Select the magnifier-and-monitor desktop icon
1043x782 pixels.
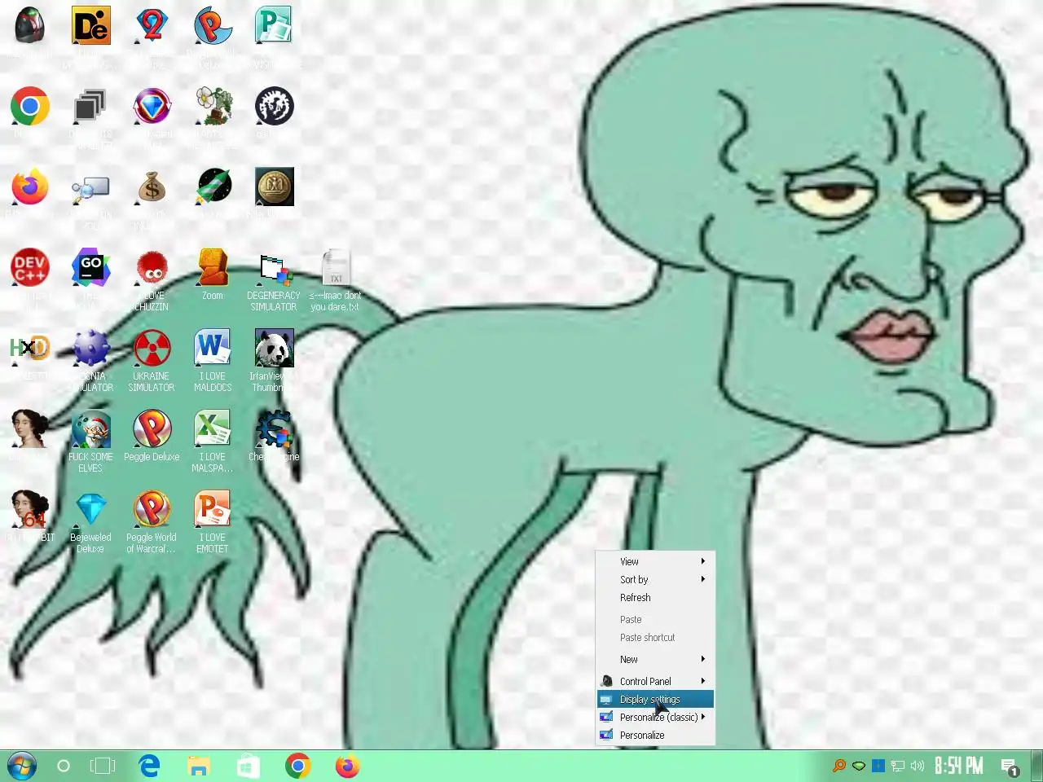coord(90,187)
